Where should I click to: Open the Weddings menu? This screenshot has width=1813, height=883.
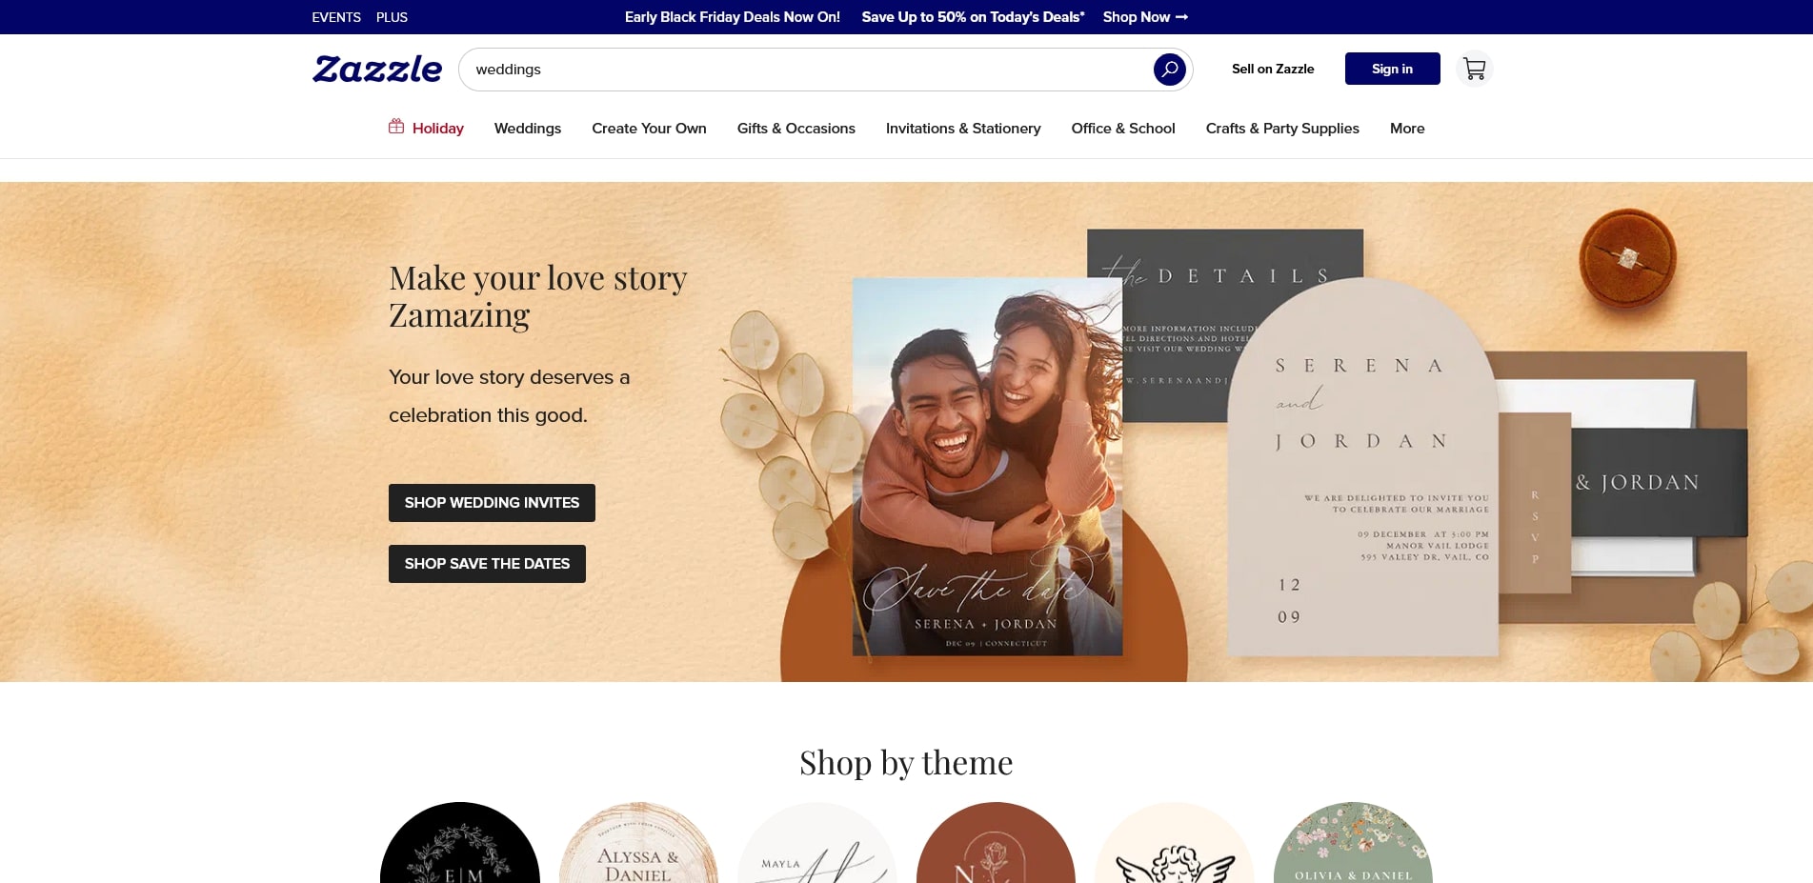point(528,129)
